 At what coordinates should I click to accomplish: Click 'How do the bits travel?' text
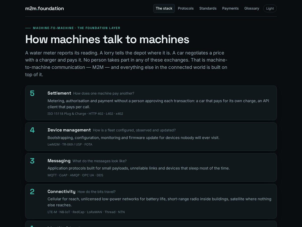[x=96, y=192]
